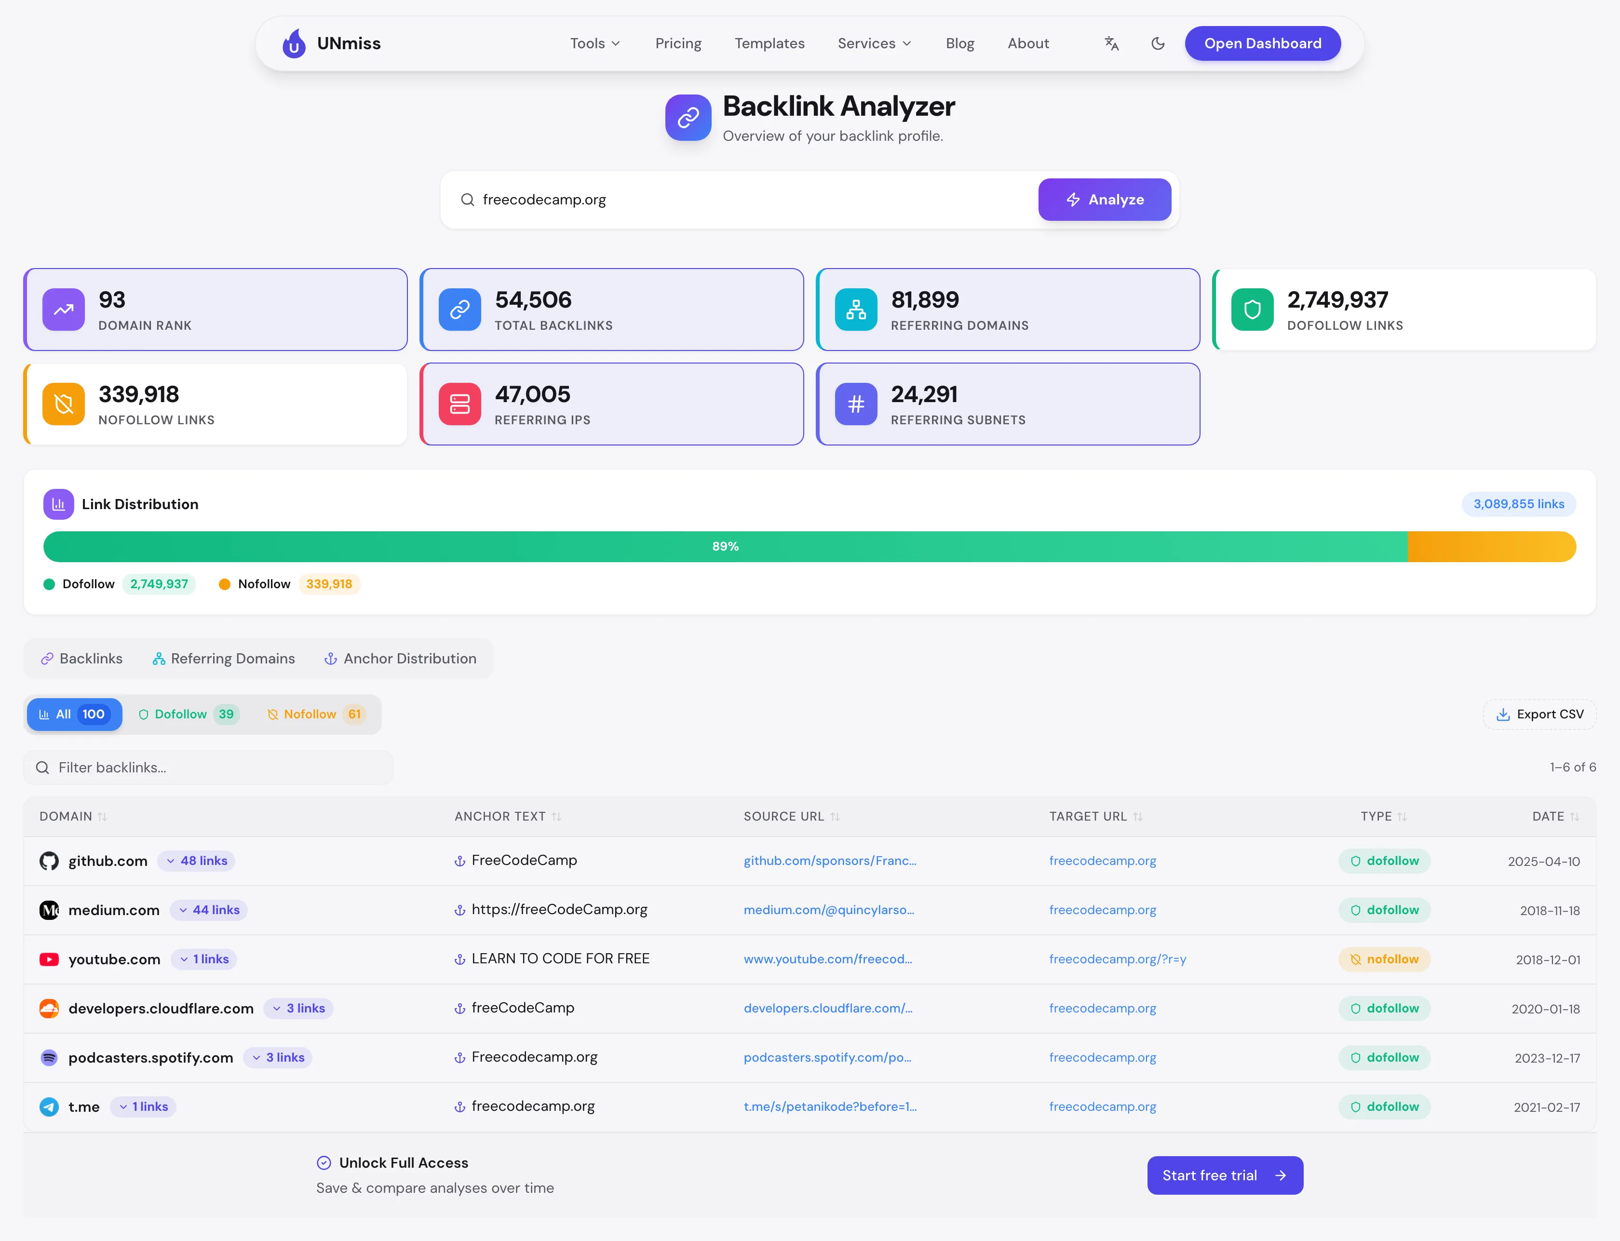Viewport: 1620px width, 1241px height.
Task: Click the search magnifier icon in the domain field
Action: [x=467, y=200]
